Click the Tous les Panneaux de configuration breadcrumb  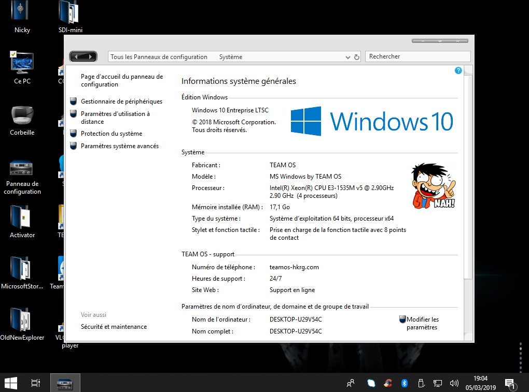pyautogui.click(x=159, y=57)
